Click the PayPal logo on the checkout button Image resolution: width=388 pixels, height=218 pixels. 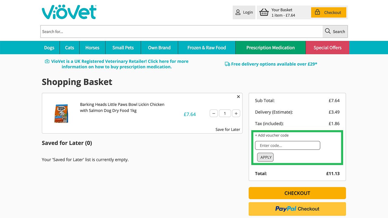pos(285,209)
